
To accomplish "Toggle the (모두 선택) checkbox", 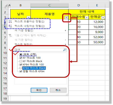I will [21, 54].
